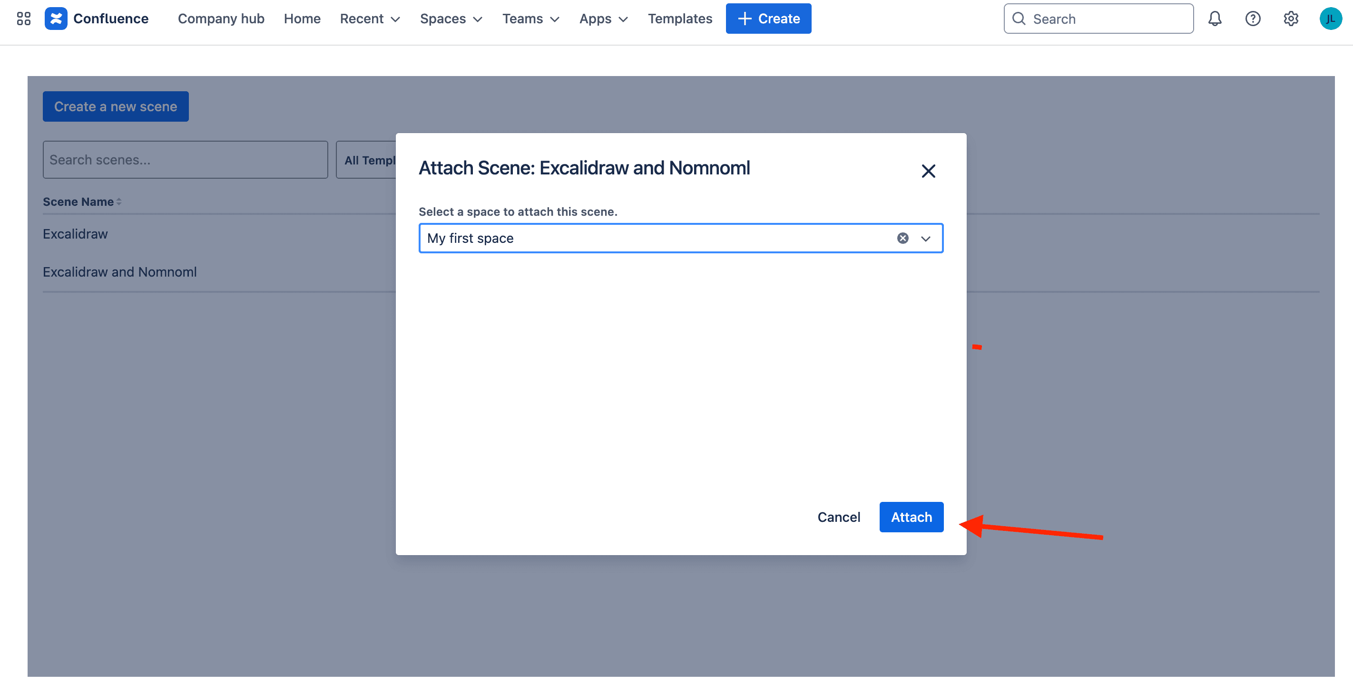The image size is (1353, 692).
Task: Clear the selected space My first space
Action: click(902, 238)
